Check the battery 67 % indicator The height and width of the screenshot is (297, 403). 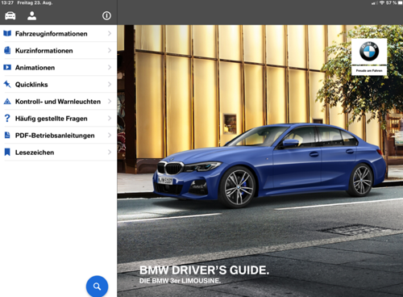[x=394, y=3]
